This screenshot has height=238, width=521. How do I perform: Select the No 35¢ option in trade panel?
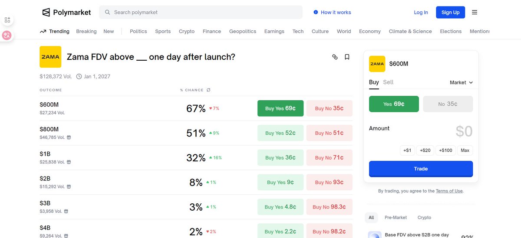(x=448, y=104)
